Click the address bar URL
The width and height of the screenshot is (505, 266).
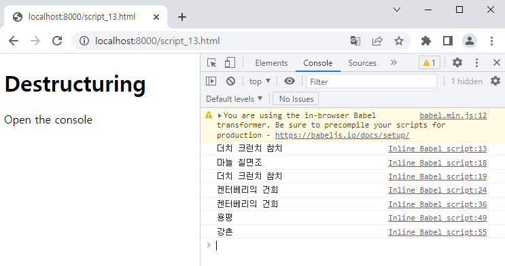pyautogui.click(x=157, y=41)
